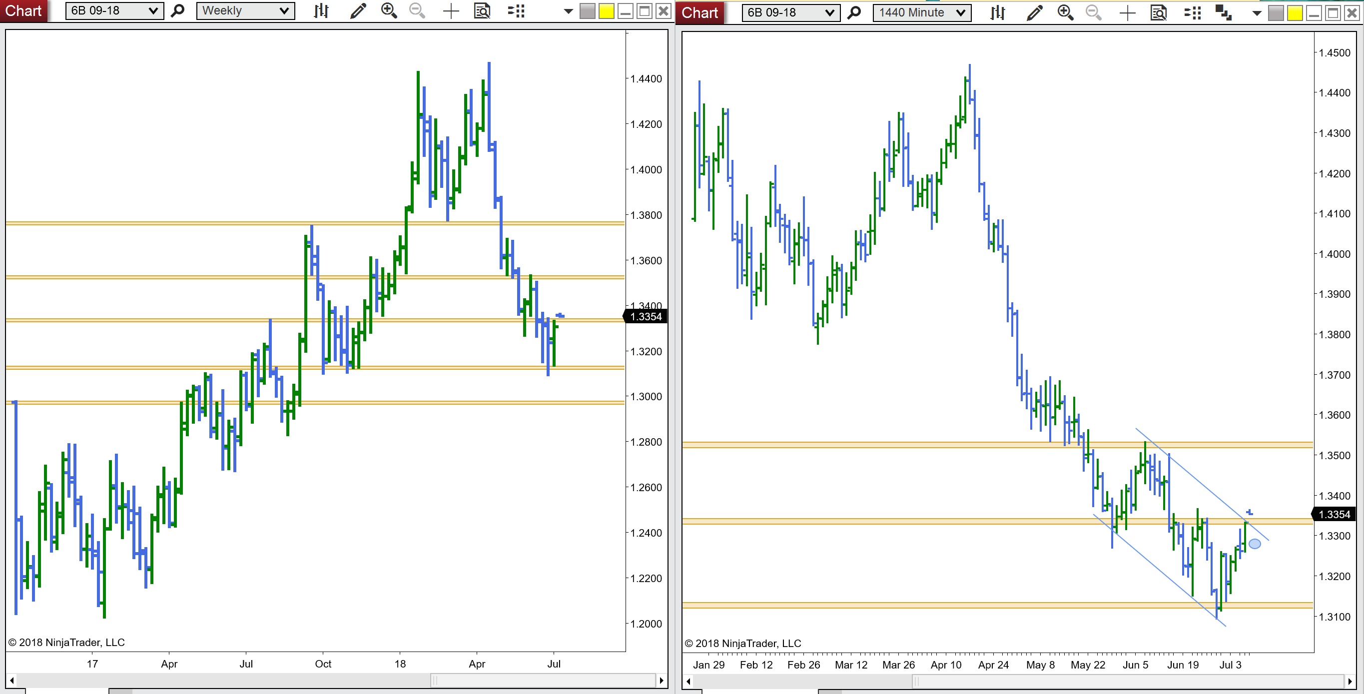1364x694 pixels.
Task: Open the bar type selector in Weekly chart
Action: (321, 10)
